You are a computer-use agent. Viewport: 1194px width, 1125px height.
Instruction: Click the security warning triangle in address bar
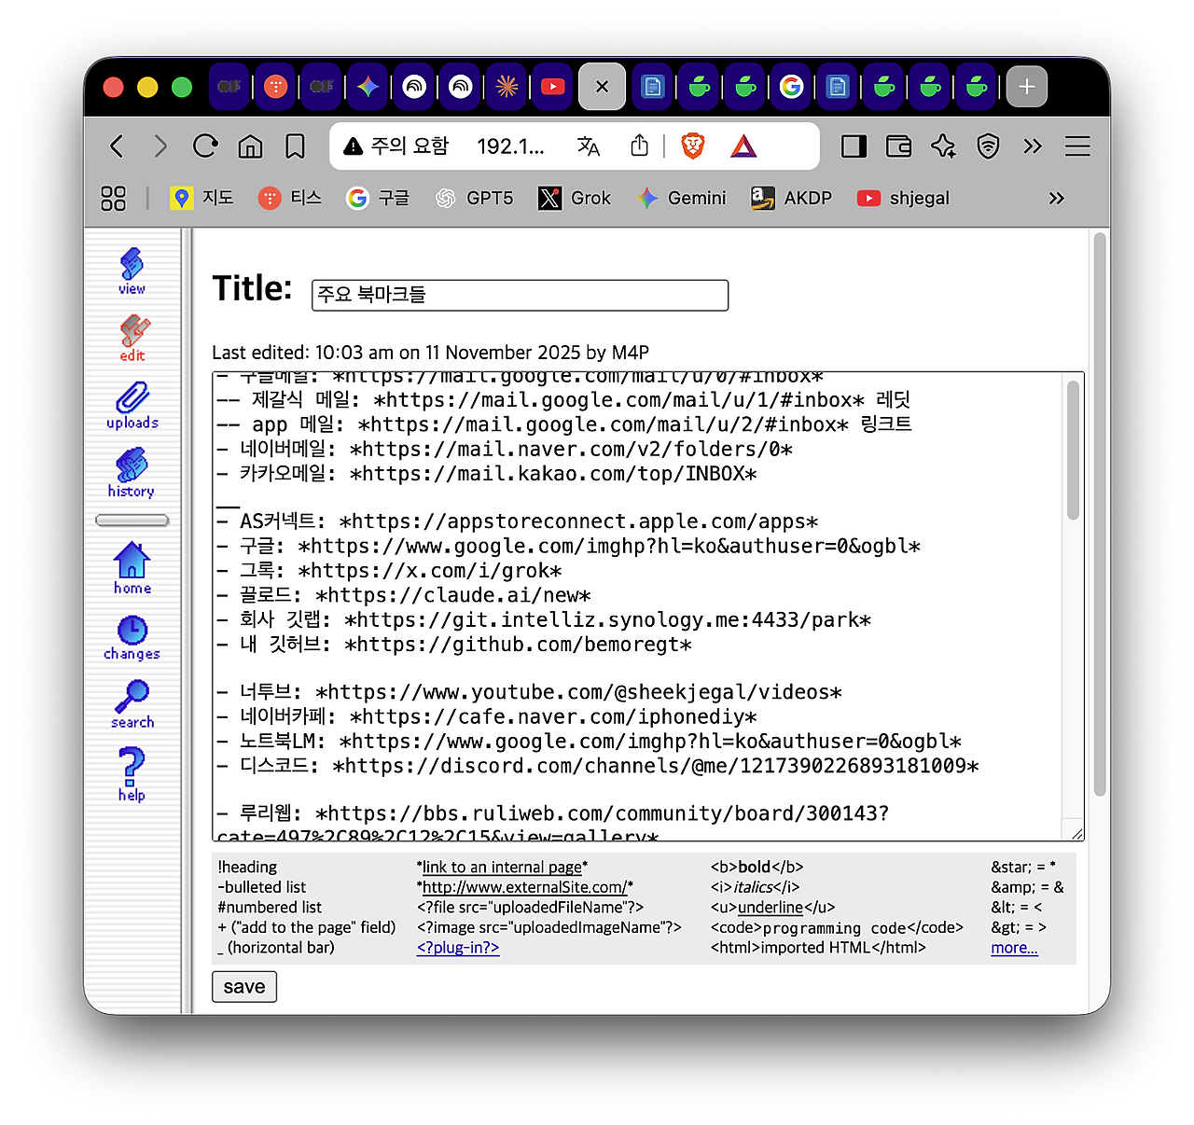coord(354,146)
